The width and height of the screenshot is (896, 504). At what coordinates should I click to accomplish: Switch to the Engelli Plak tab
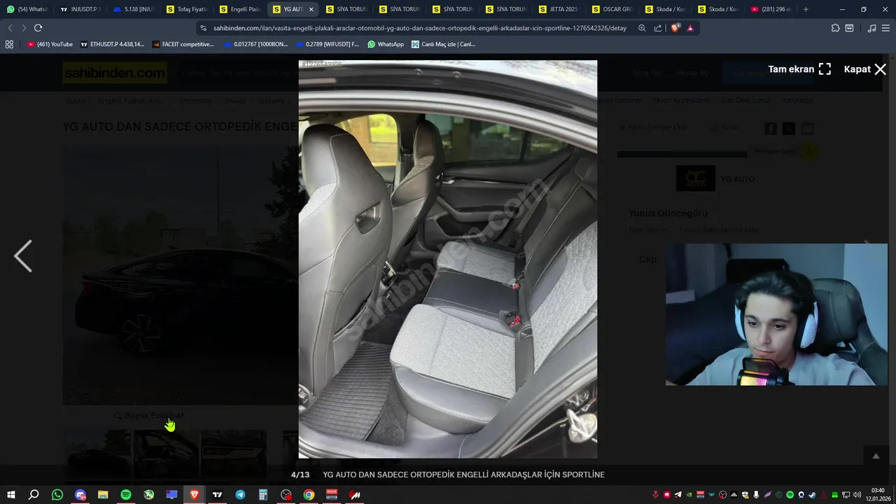pos(240,9)
